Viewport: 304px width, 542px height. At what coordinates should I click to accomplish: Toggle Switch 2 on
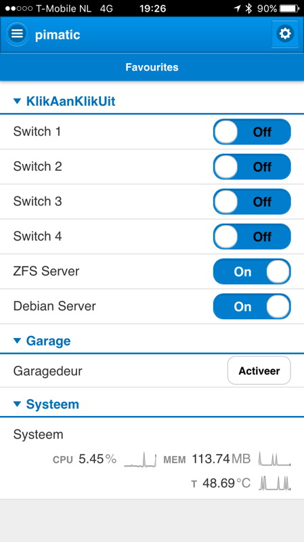pyautogui.click(x=252, y=167)
